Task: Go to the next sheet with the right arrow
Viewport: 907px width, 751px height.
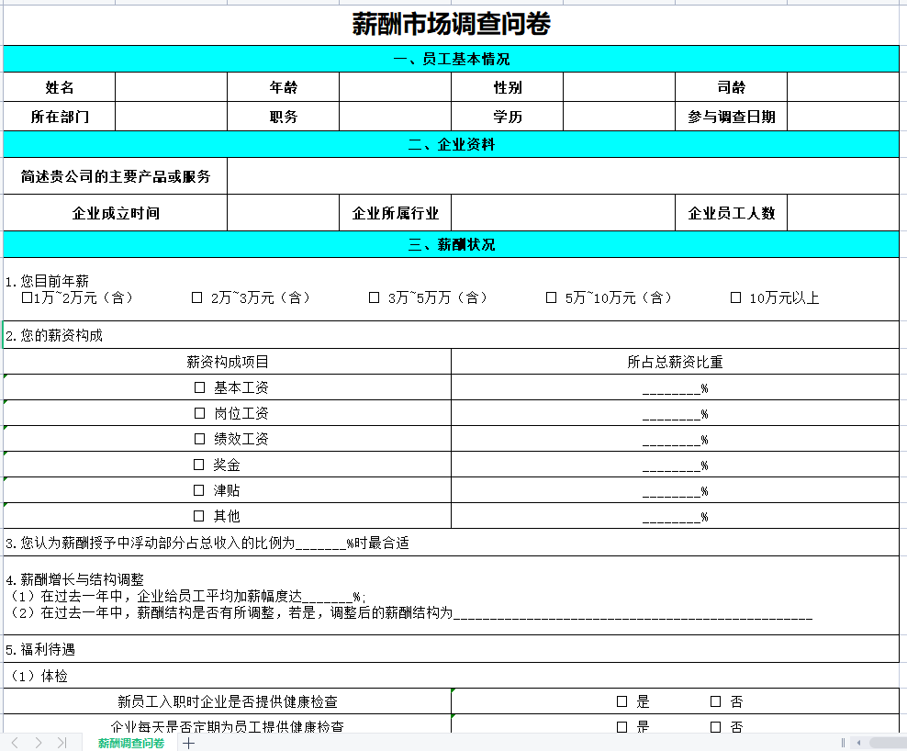Action: coord(39,743)
